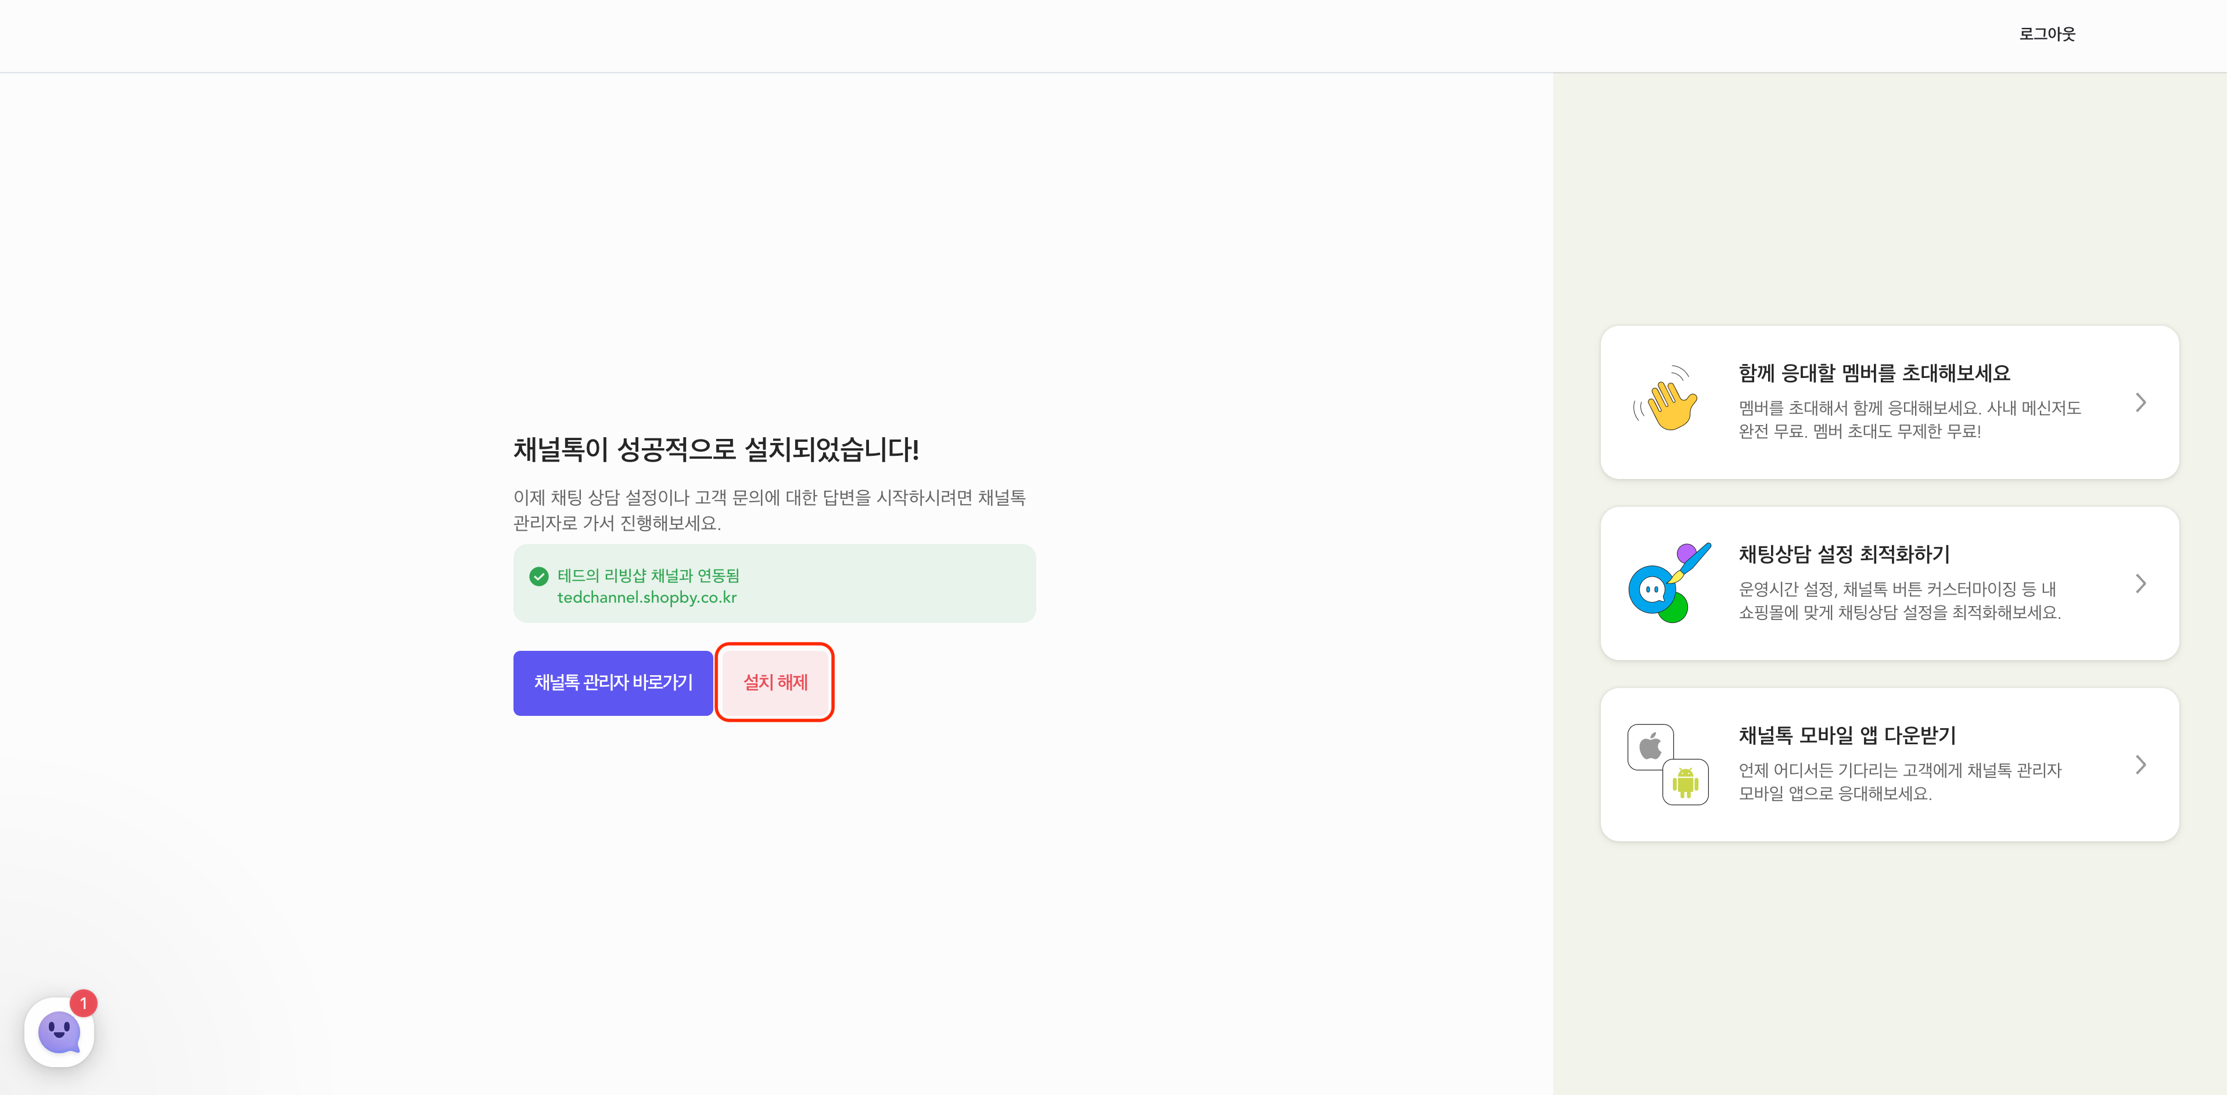The height and width of the screenshot is (1095, 2227).
Task: Open the 채팅상담 설정 최적화하기 card title
Action: [1843, 554]
